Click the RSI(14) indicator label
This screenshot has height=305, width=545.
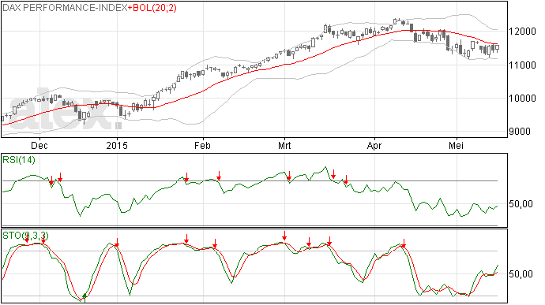[x=19, y=160]
